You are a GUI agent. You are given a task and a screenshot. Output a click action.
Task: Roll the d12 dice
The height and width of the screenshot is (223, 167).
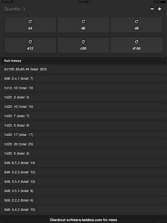(30, 45)
